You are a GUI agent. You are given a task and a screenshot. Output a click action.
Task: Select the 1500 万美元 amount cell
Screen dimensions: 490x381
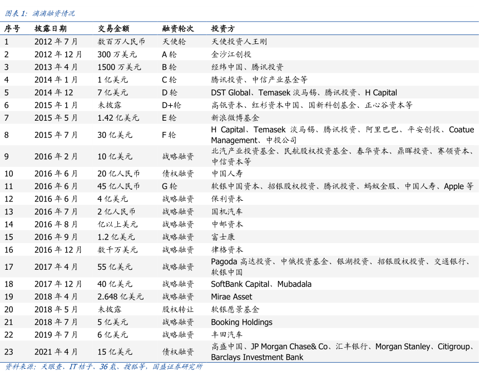pos(119,67)
